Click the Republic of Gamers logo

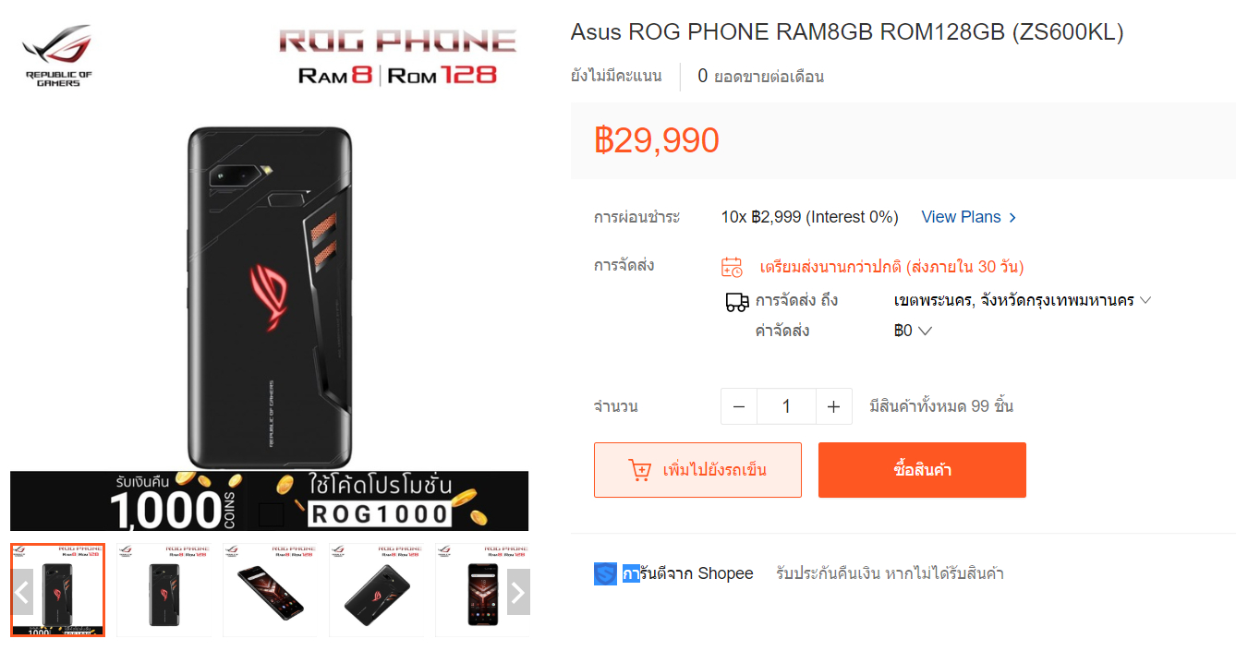(x=57, y=55)
